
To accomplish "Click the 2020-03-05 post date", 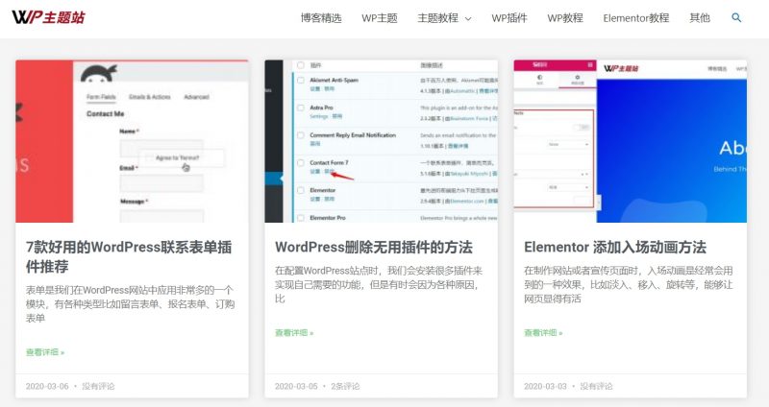I will tap(296, 386).
